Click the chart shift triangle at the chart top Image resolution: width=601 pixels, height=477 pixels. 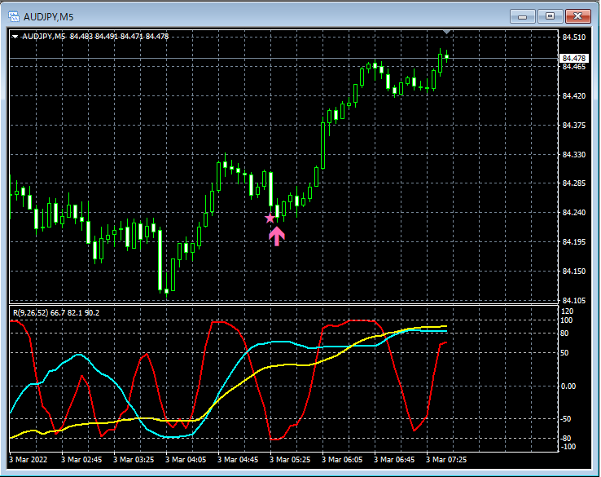[x=446, y=33]
